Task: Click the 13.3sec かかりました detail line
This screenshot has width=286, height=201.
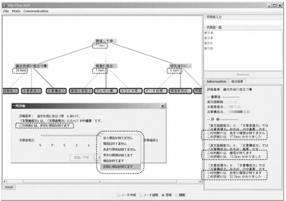Action: tap(234, 156)
